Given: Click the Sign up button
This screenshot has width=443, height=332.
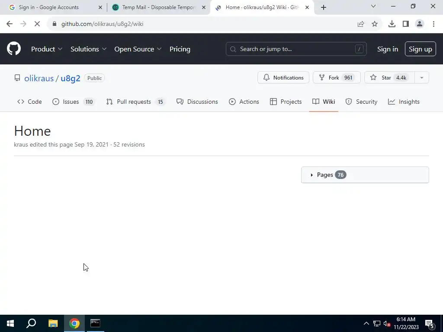Looking at the screenshot, I should (x=420, y=49).
